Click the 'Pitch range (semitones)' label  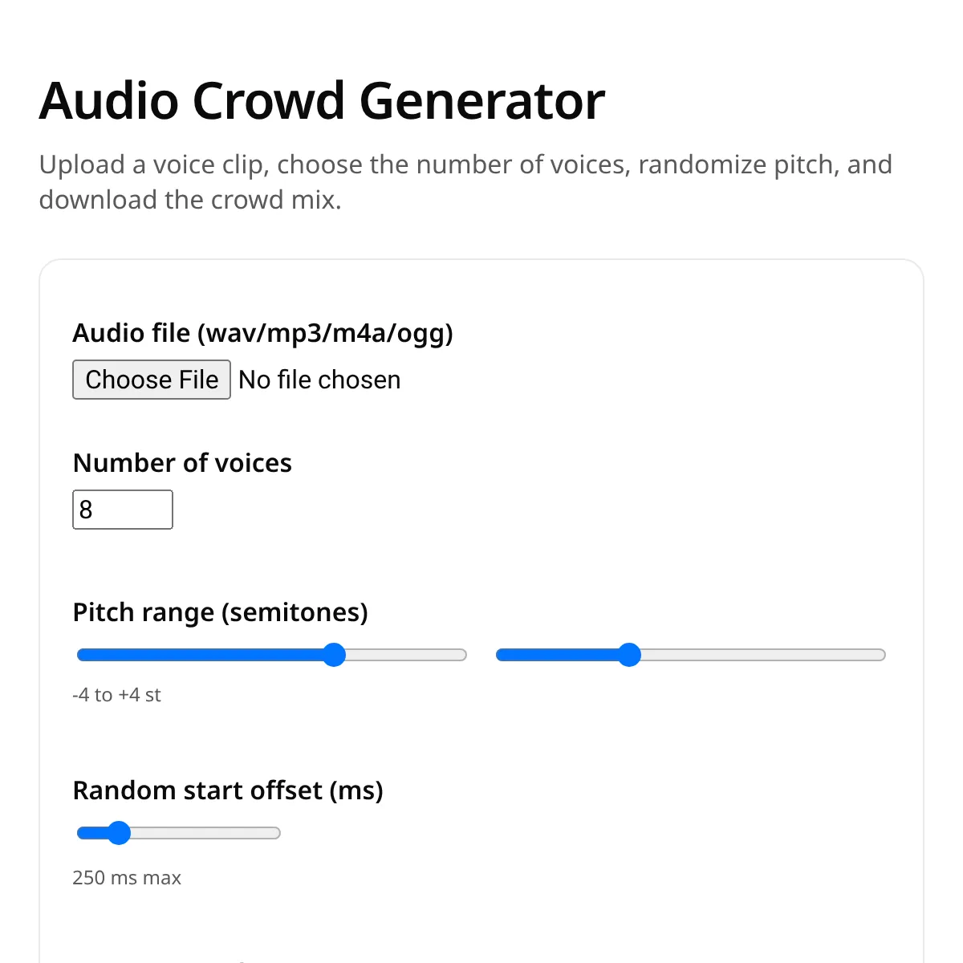221,612
